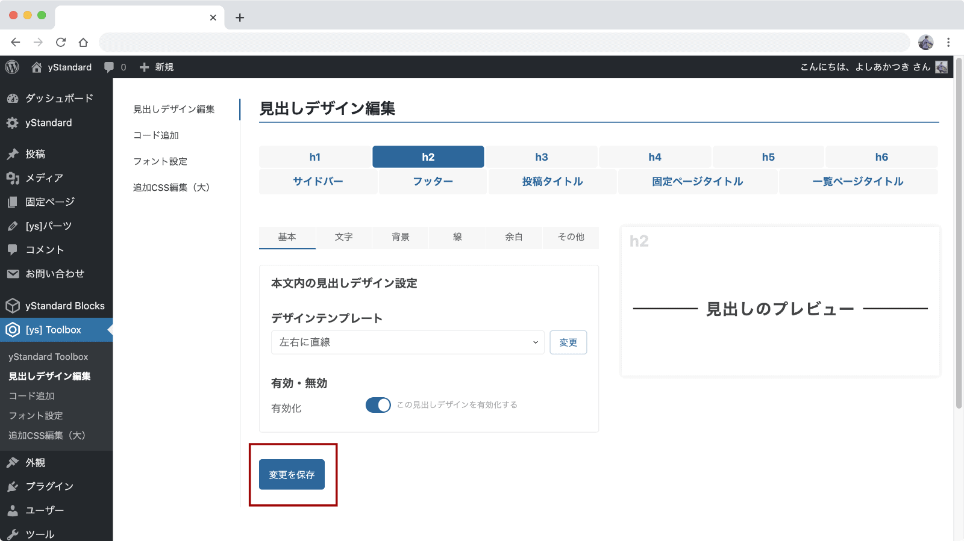The width and height of the screenshot is (964, 541).
Task: Switch to the 線 settings tab
Action: 457,237
